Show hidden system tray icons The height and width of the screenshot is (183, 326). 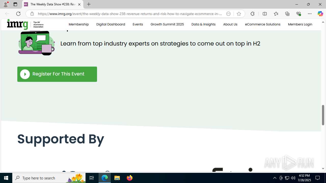click(x=275, y=178)
